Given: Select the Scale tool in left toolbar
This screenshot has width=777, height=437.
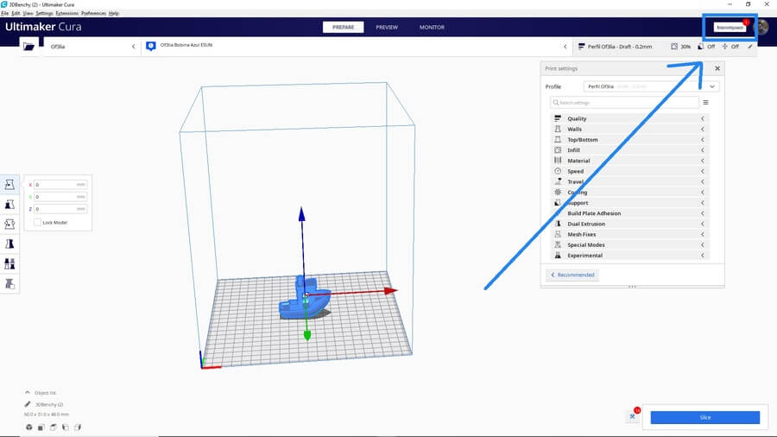Looking at the screenshot, I should point(9,204).
